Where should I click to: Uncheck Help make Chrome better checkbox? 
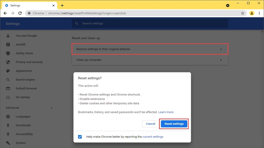pyautogui.click(x=80, y=137)
